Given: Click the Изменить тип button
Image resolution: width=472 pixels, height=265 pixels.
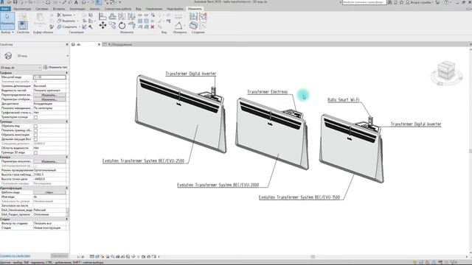Looking at the screenshot, I should point(55,67).
